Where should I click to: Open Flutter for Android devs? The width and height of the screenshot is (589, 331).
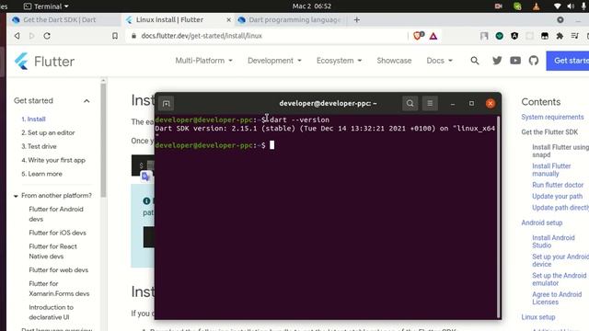[56, 214]
